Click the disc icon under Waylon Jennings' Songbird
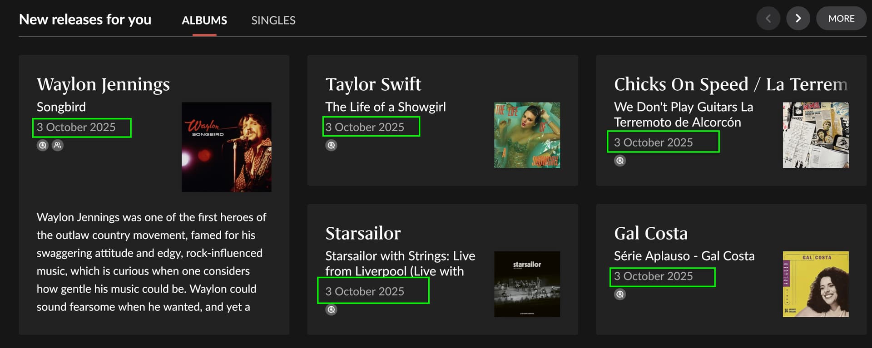872x348 pixels. point(42,145)
